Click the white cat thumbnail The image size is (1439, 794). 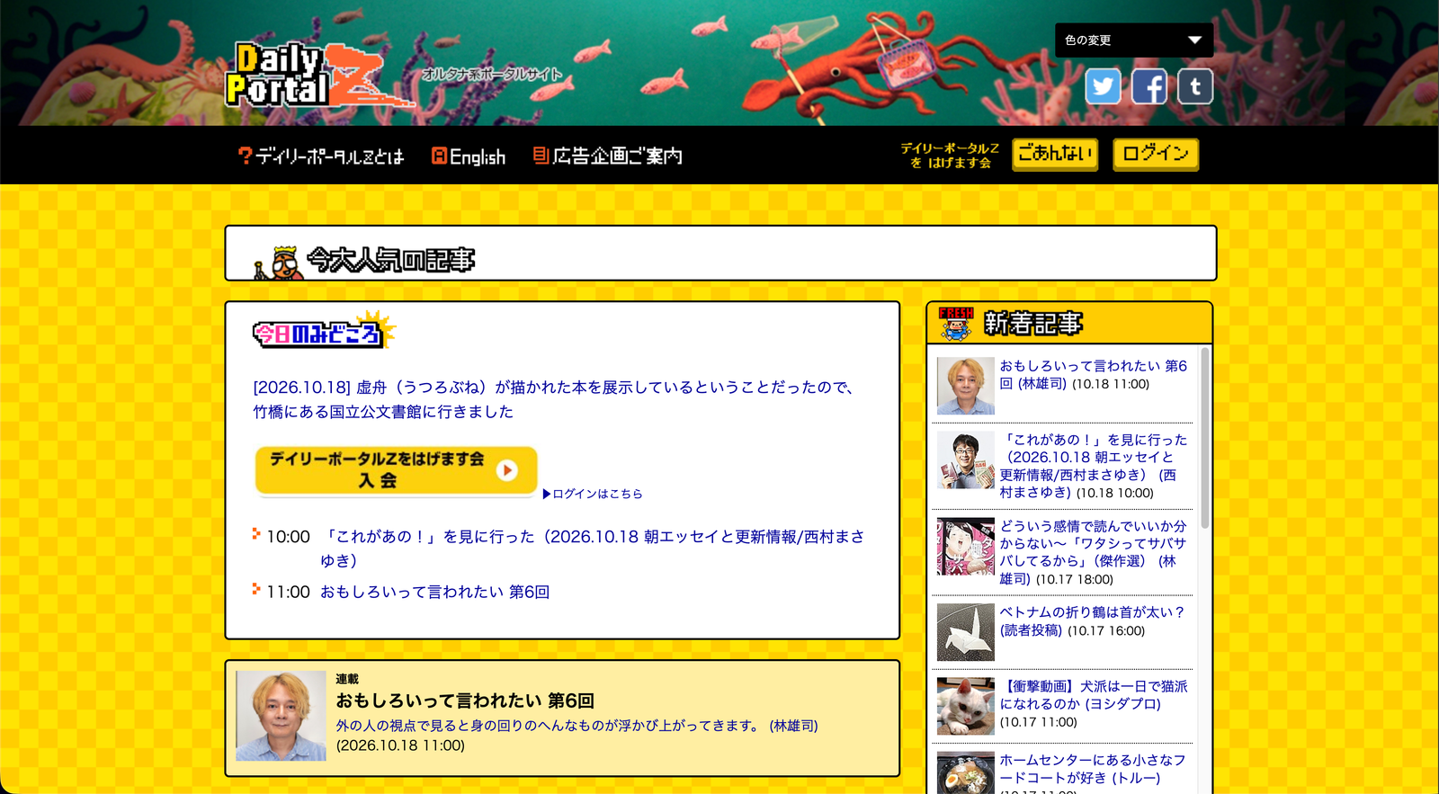click(x=966, y=707)
